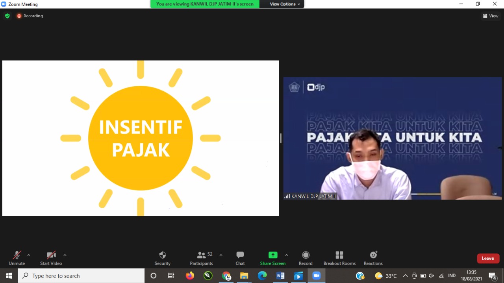504x283 pixels.
Task: Open Microsoft Word from the taskbar
Action: pyautogui.click(x=280, y=276)
